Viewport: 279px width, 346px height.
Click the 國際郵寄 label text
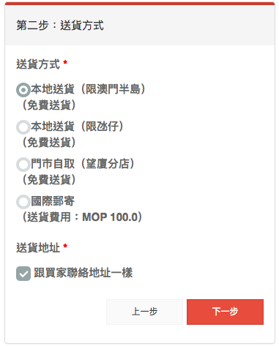(53, 201)
